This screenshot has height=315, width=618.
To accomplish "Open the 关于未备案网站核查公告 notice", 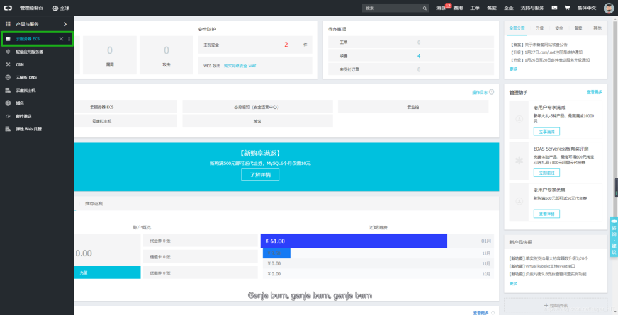I will (539, 45).
